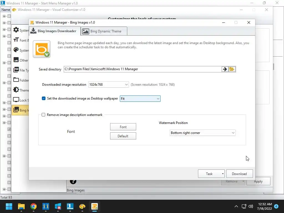Image resolution: width=284 pixels, height=213 pixels.
Task: Show hidden system tray icons
Action: pyautogui.click(x=236, y=206)
